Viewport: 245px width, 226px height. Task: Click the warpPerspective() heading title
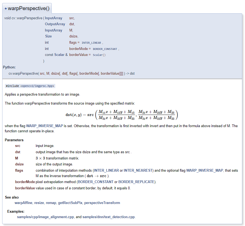click(29, 8)
